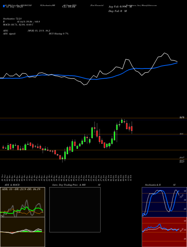
Task: Click the 32.8 price level label
Action: click(181, 134)
